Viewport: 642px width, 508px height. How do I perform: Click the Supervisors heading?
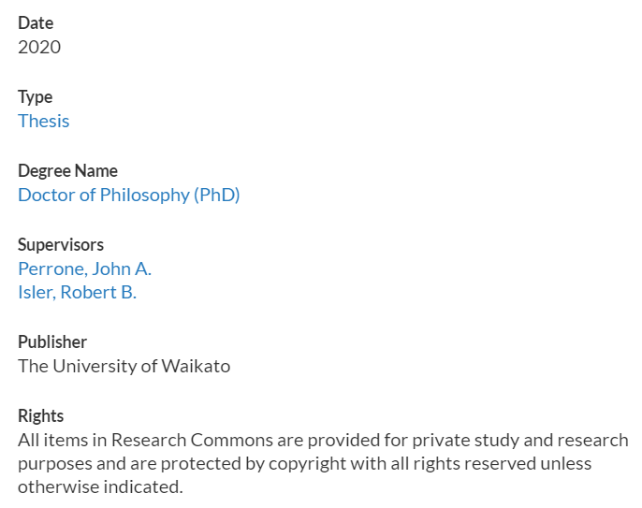click(x=61, y=245)
